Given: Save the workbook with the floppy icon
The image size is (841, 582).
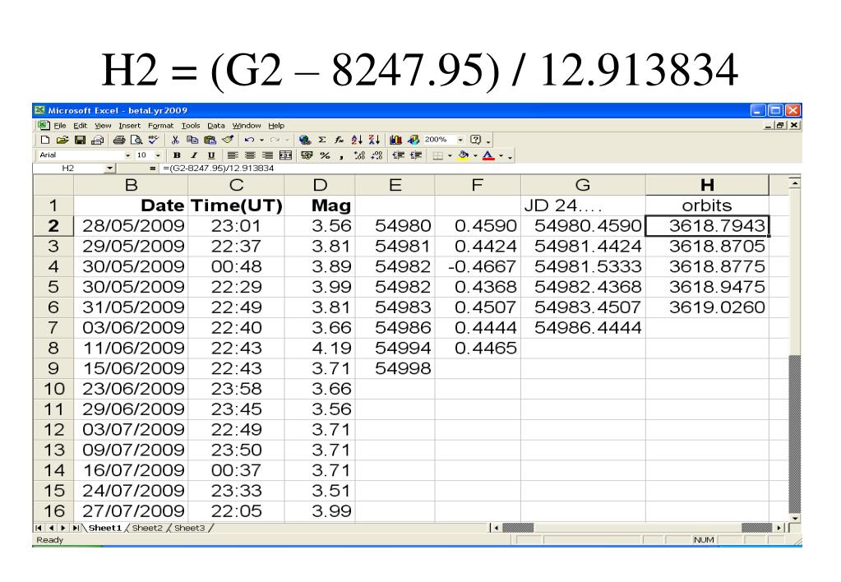Looking at the screenshot, I should point(80,140).
